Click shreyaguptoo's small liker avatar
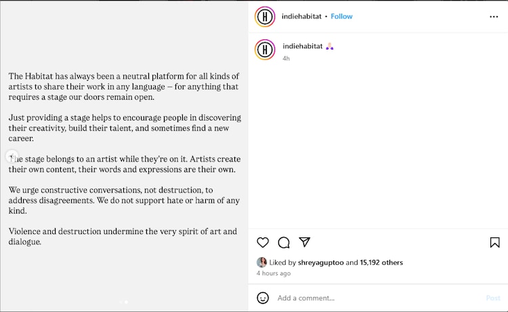The height and width of the screenshot is (312, 508). tap(261, 262)
